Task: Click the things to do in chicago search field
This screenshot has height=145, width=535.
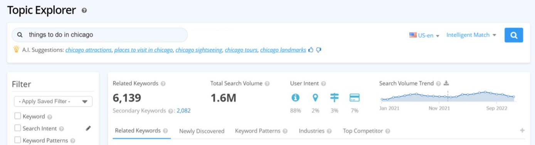Action: (x=99, y=35)
